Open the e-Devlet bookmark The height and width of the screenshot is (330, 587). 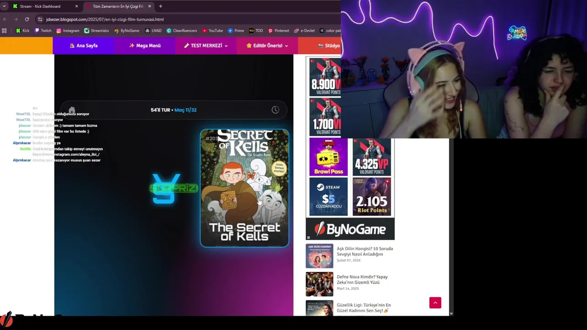tap(305, 31)
